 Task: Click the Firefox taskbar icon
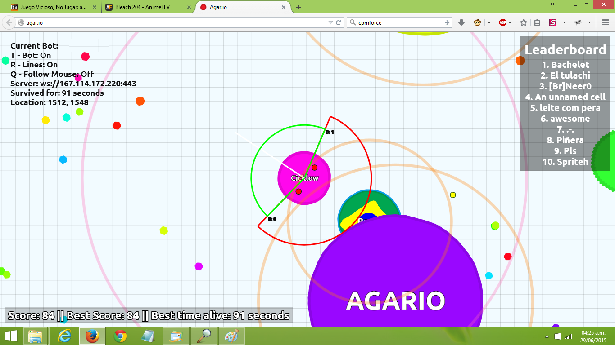tap(92, 336)
